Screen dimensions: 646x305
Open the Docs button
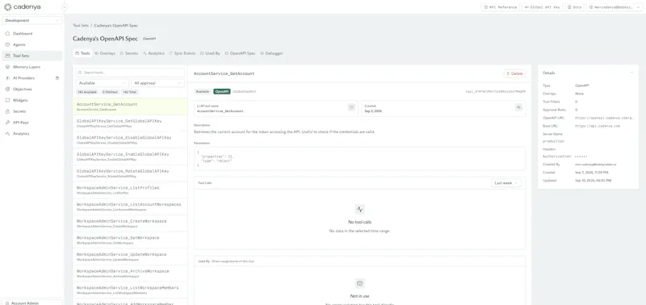pos(575,7)
